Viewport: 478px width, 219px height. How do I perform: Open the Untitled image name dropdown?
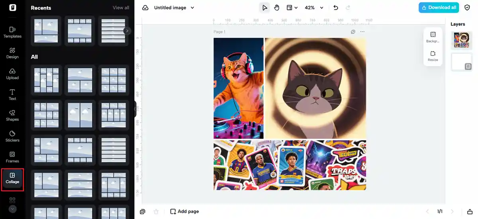click(x=174, y=8)
